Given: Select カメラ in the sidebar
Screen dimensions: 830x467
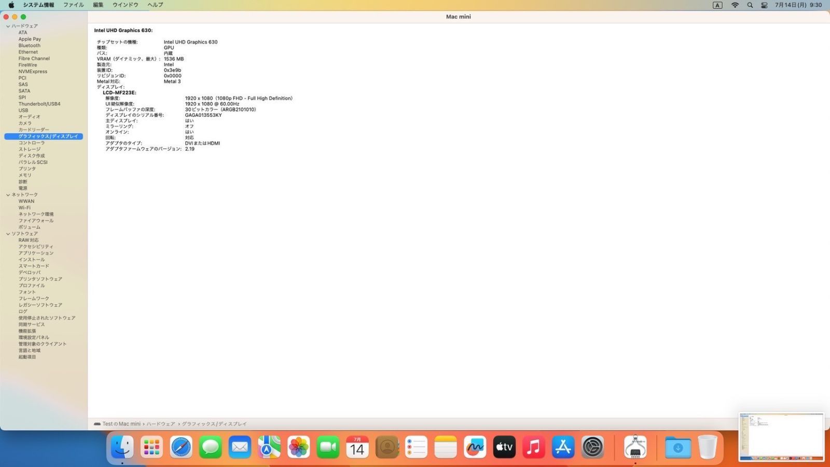Looking at the screenshot, I should pos(25,123).
